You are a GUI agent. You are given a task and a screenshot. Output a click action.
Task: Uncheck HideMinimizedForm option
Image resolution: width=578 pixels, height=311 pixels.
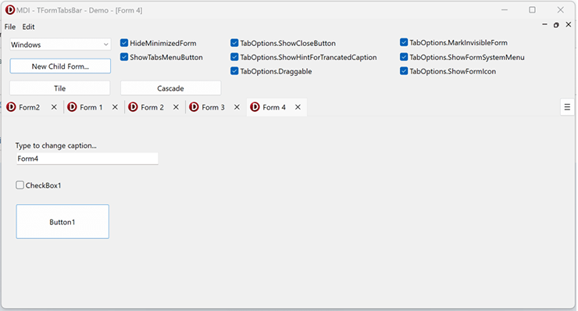124,43
